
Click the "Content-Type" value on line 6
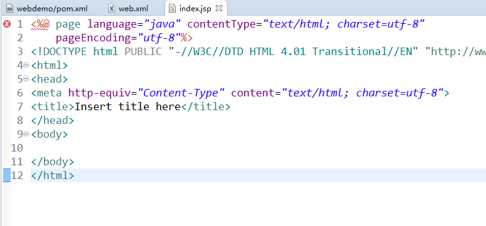(181, 93)
